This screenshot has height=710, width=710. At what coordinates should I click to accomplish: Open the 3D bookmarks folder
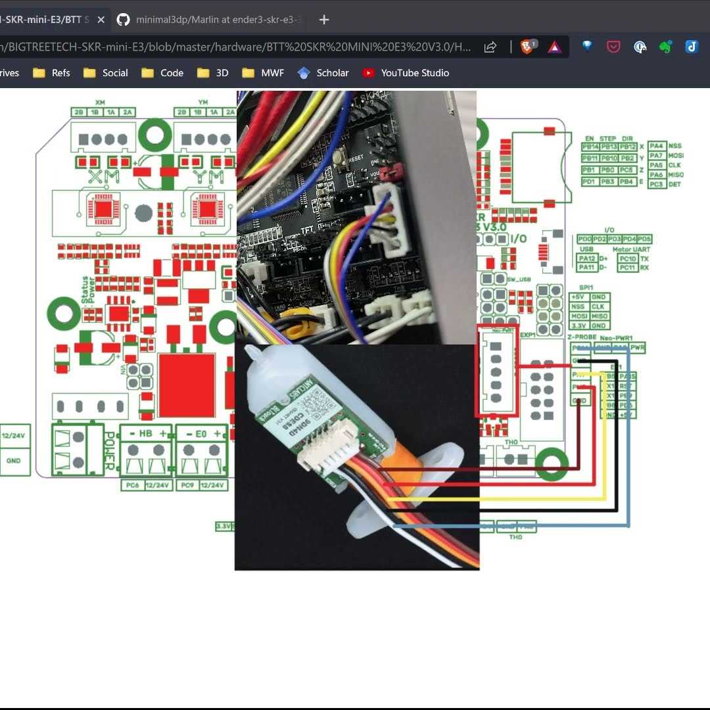click(x=212, y=73)
